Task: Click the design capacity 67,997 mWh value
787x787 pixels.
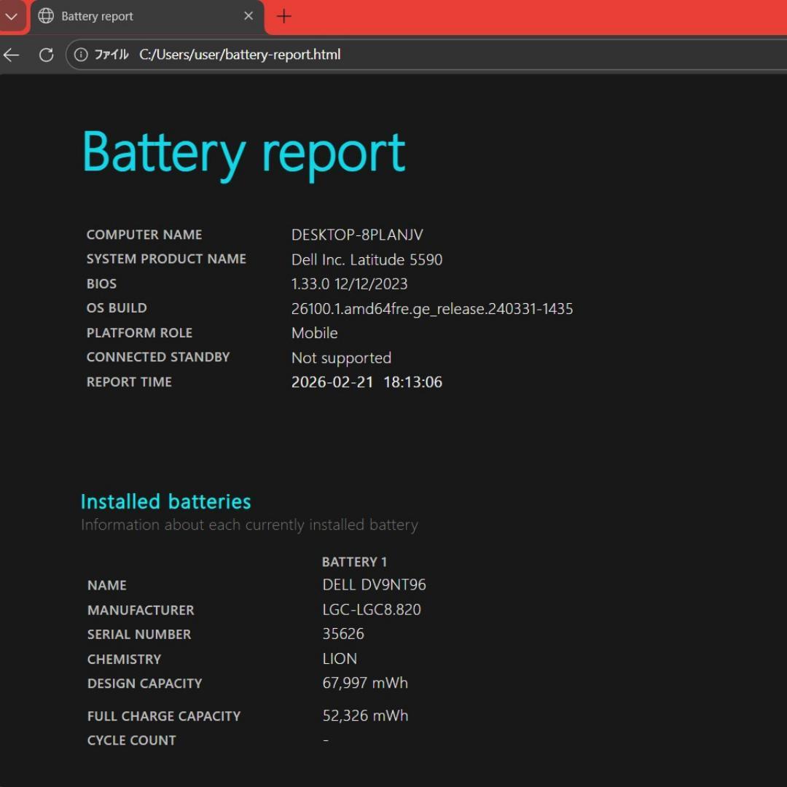Action: point(365,683)
